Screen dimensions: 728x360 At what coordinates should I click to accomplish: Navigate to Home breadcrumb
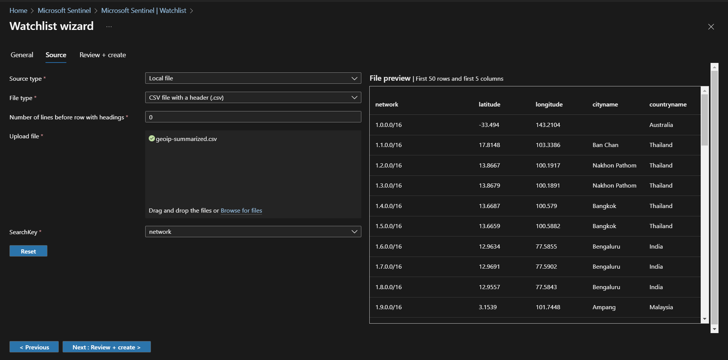point(18,11)
